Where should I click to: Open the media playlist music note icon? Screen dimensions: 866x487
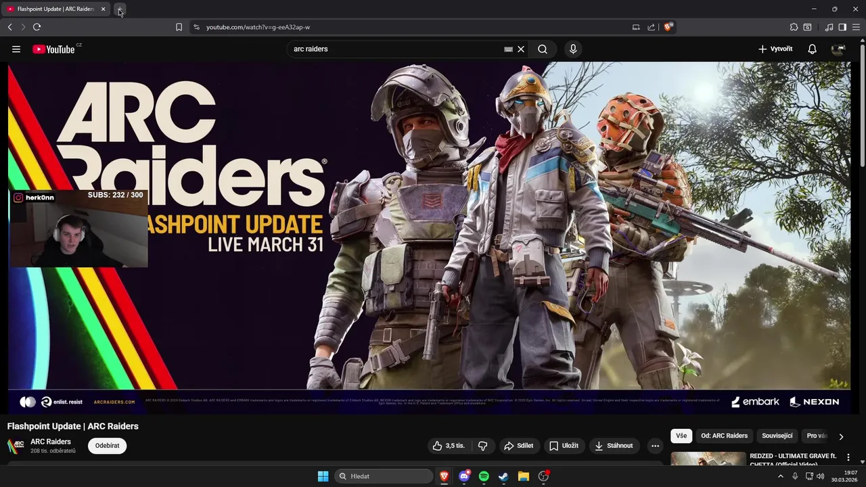click(829, 27)
